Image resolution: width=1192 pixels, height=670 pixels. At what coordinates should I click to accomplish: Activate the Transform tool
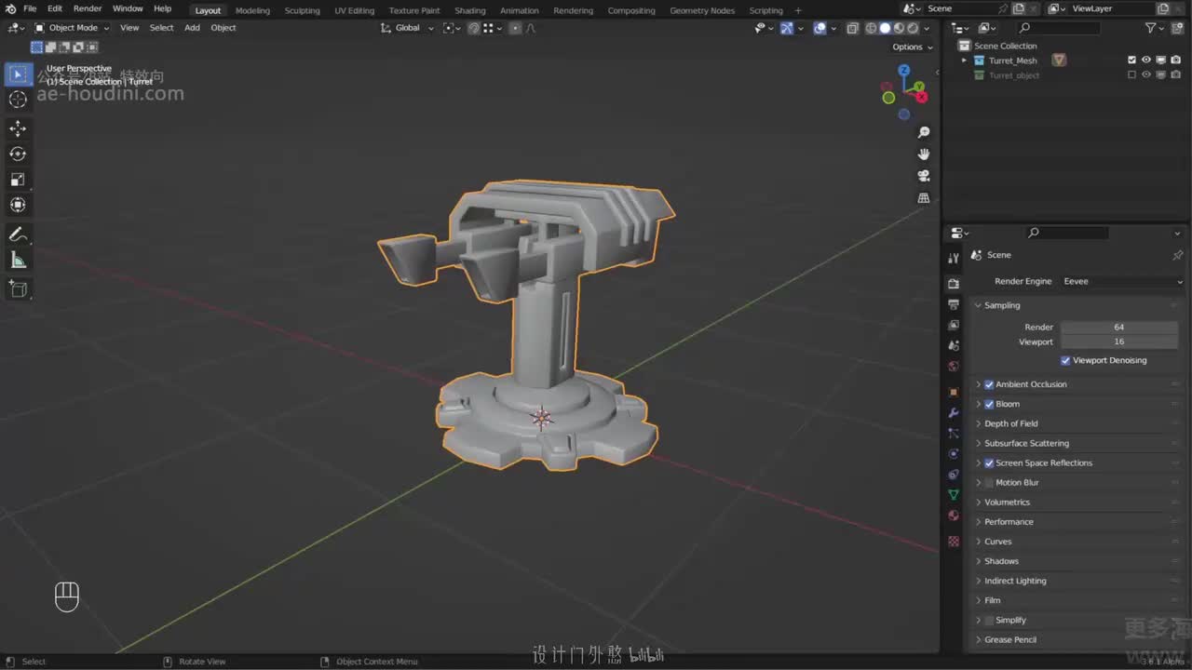tap(18, 205)
